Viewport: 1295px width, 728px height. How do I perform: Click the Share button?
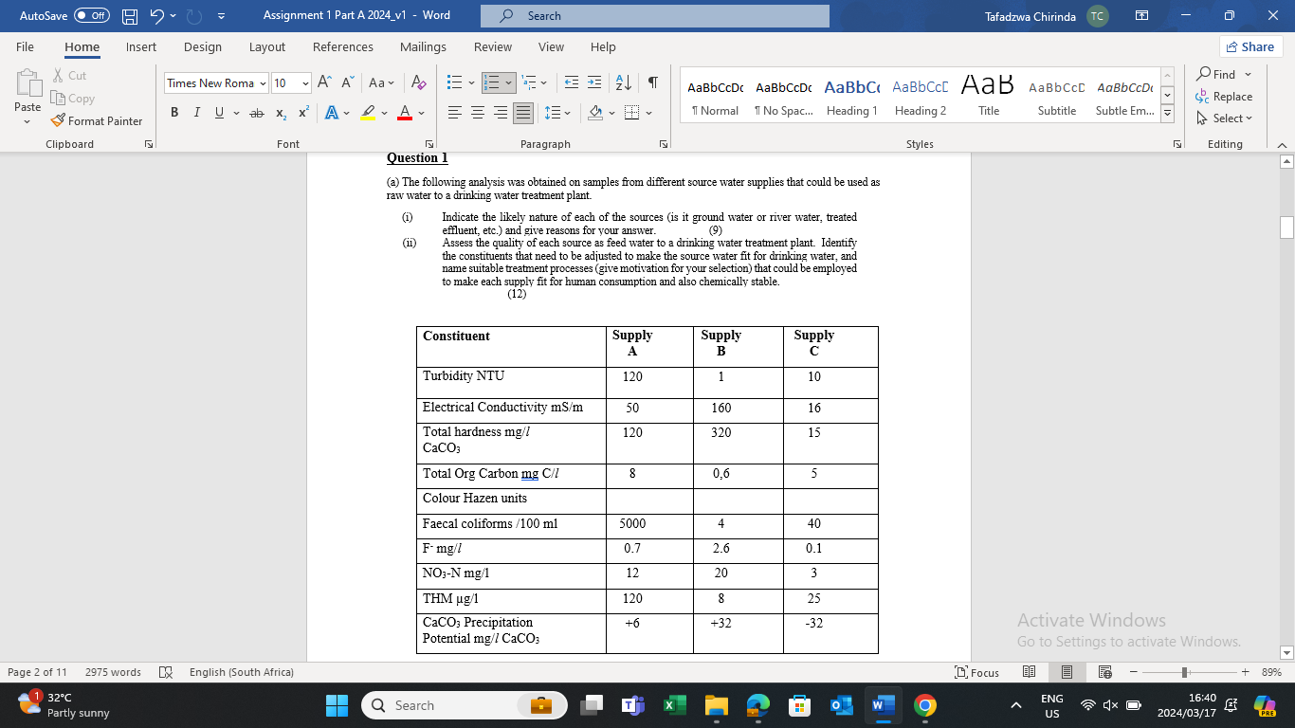(x=1250, y=46)
